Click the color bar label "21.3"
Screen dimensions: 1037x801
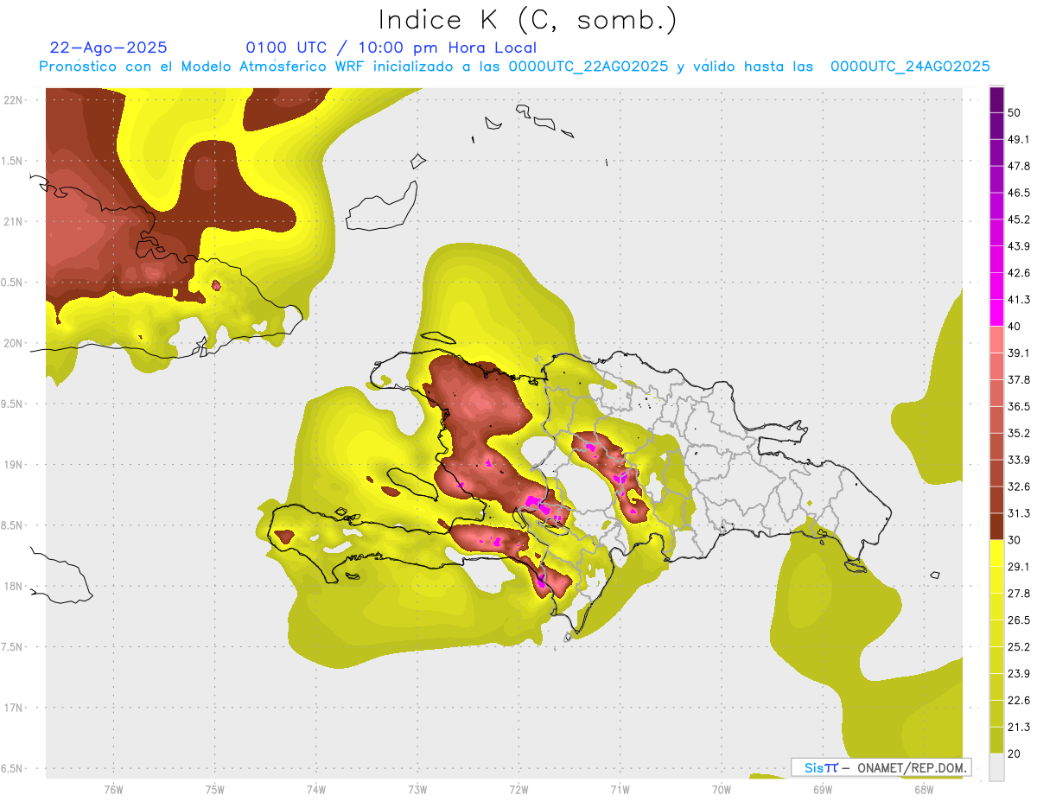click(x=1018, y=727)
